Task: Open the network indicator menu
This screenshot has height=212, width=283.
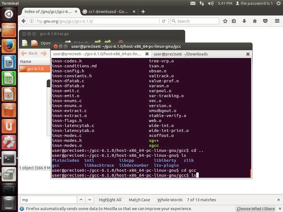Action: (201, 3)
